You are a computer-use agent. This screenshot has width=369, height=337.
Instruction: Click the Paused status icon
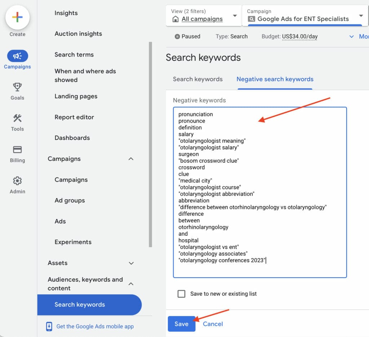point(177,36)
